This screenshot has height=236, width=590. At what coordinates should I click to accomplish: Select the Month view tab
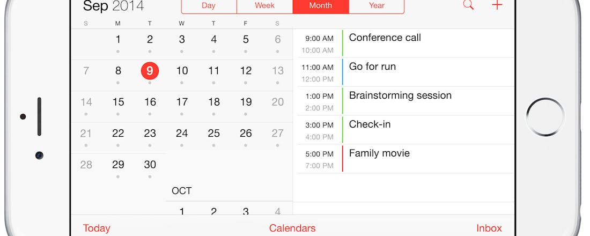[321, 5]
